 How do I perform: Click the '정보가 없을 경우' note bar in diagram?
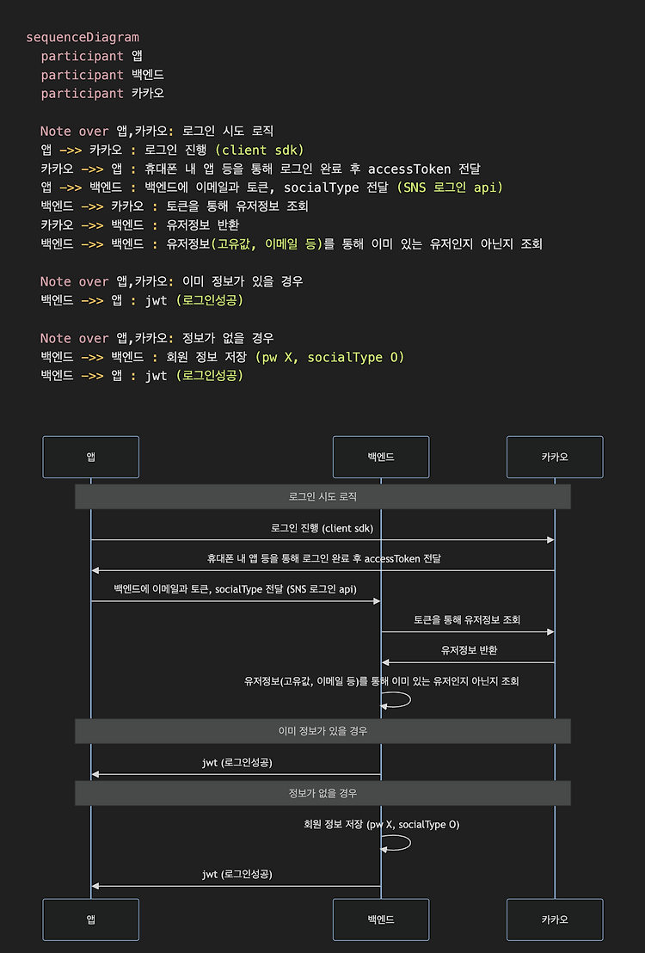pyautogui.click(x=322, y=793)
